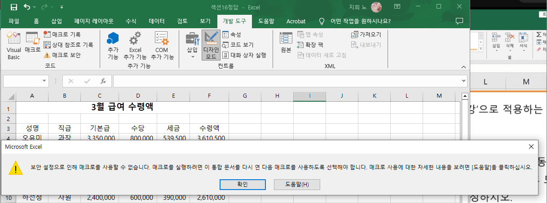Toggle Use Relative References (상대 참조로 기록)
This screenshot has height=203, width=547.
click(x=68, y=45)
